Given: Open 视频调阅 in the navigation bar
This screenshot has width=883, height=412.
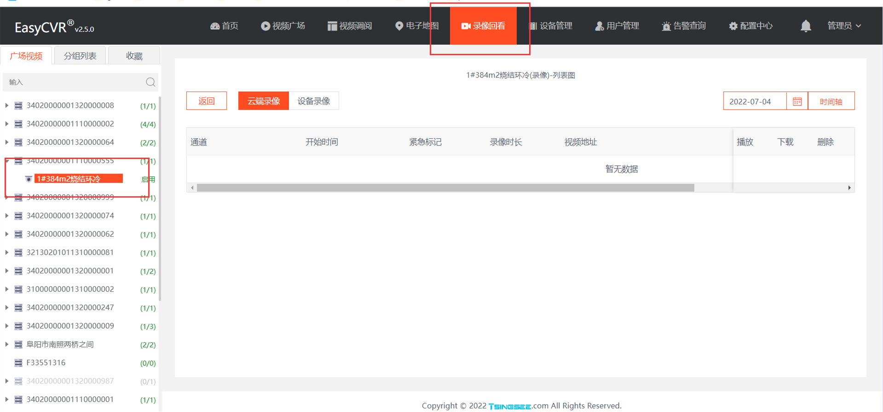Looking at the screenshot, I should coord(350,26).
